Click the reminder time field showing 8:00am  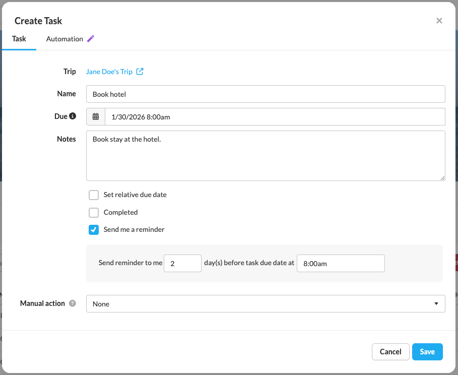(341, 263)
